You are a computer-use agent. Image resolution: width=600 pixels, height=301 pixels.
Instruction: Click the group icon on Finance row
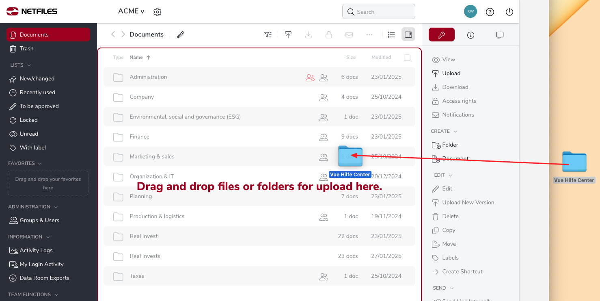tap(324, 137)
